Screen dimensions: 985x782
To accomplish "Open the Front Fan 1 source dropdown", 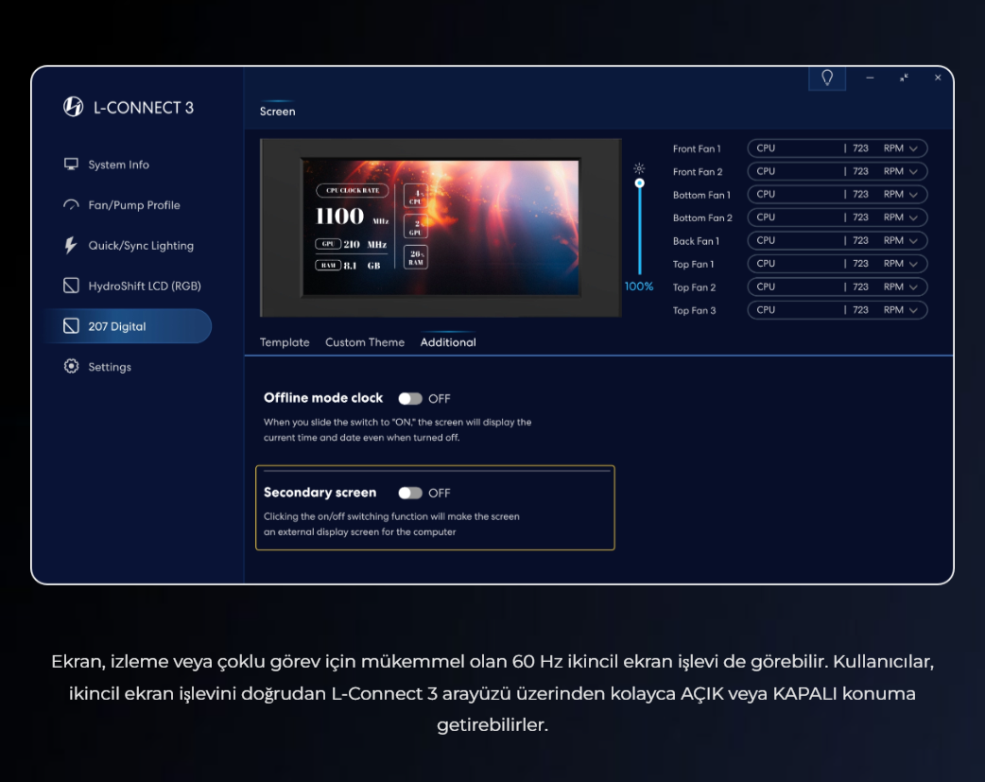I will click(x=837, y=148).
